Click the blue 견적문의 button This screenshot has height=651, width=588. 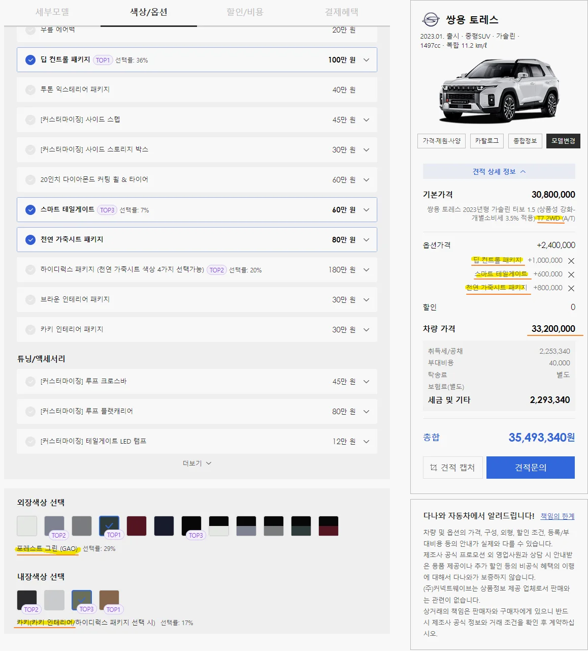coord(530,467)
